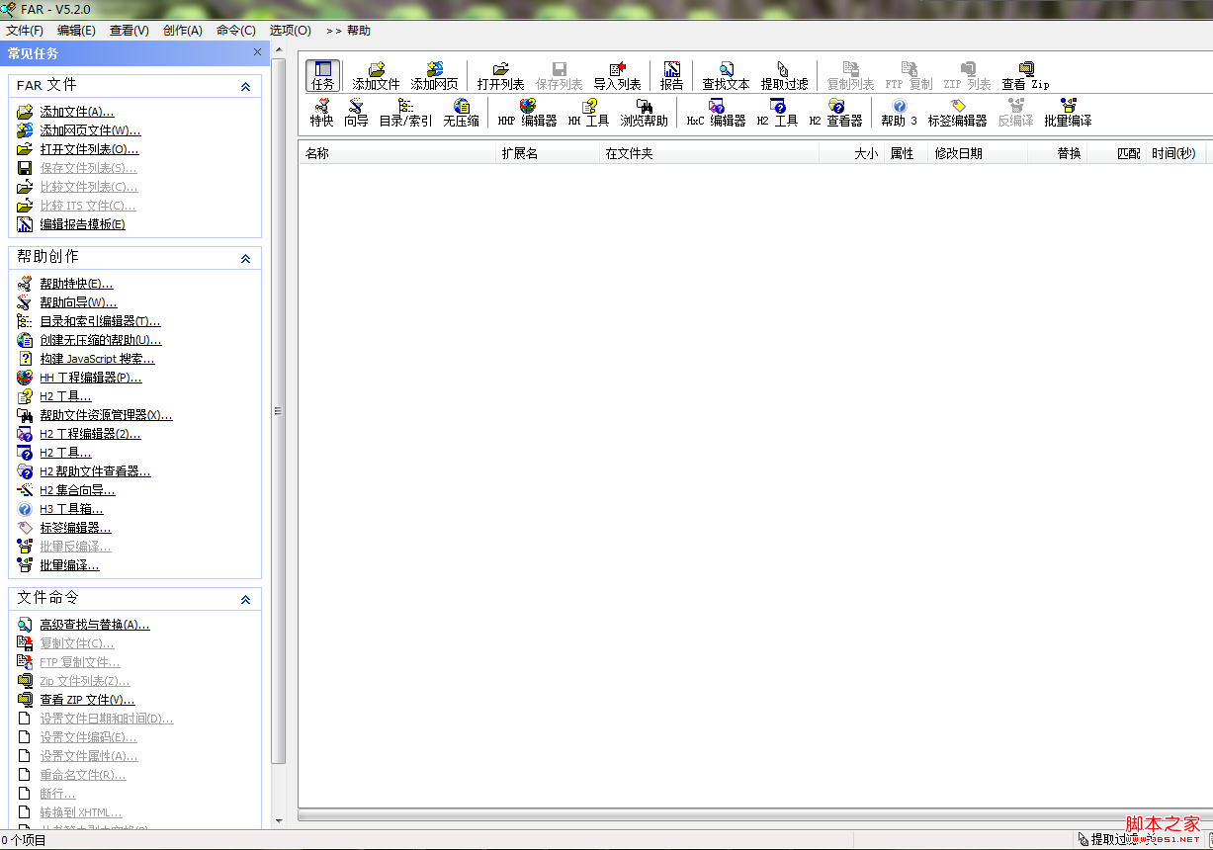Viewport: 1213px width, 850px height.
Task: Collapse the FAR 文件 section
Action: pos(245,87)
